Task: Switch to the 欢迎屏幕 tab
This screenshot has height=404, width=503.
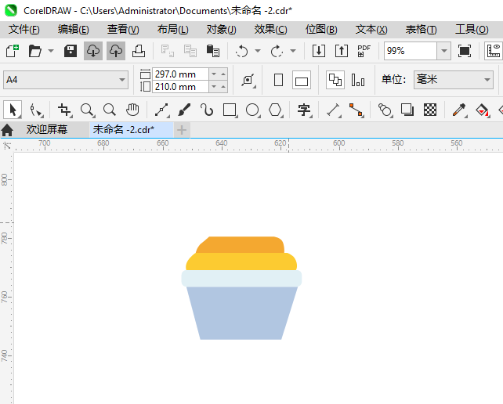Action: (46, 129)
